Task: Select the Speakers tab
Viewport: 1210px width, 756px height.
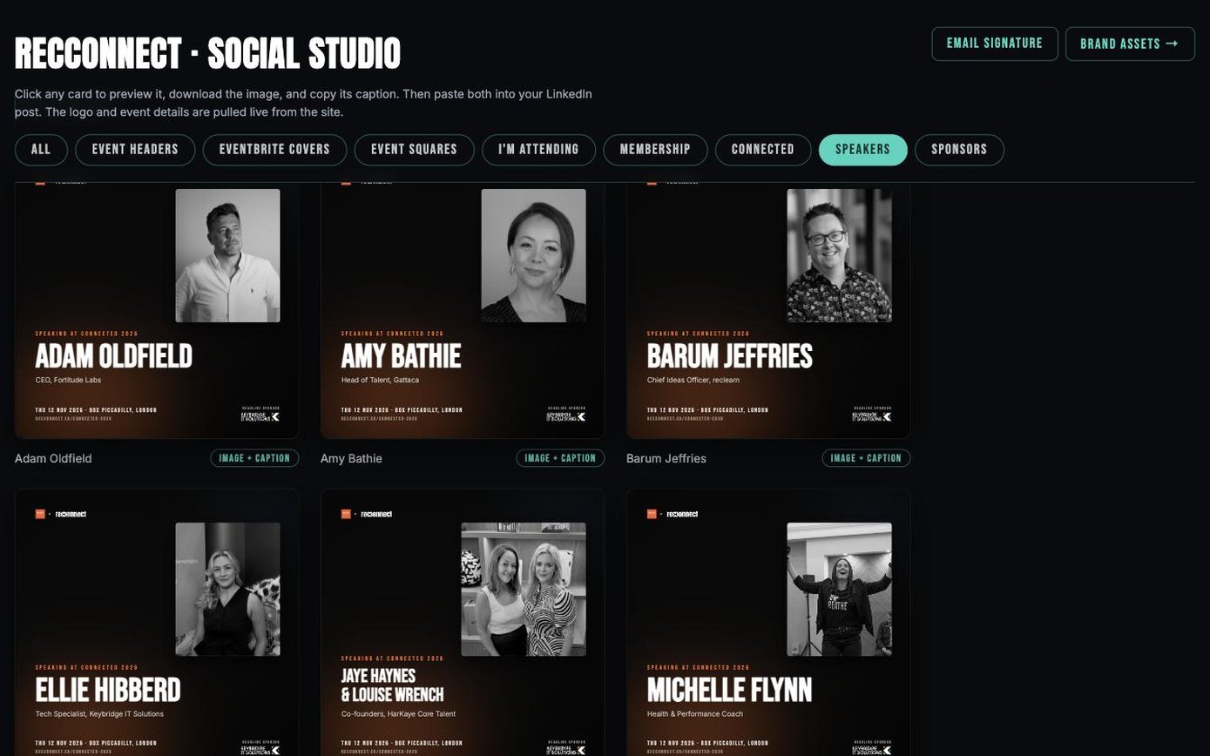Action: coord(862,150)
